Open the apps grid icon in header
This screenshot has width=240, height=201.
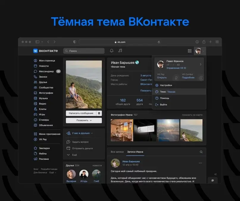(189, 51)
